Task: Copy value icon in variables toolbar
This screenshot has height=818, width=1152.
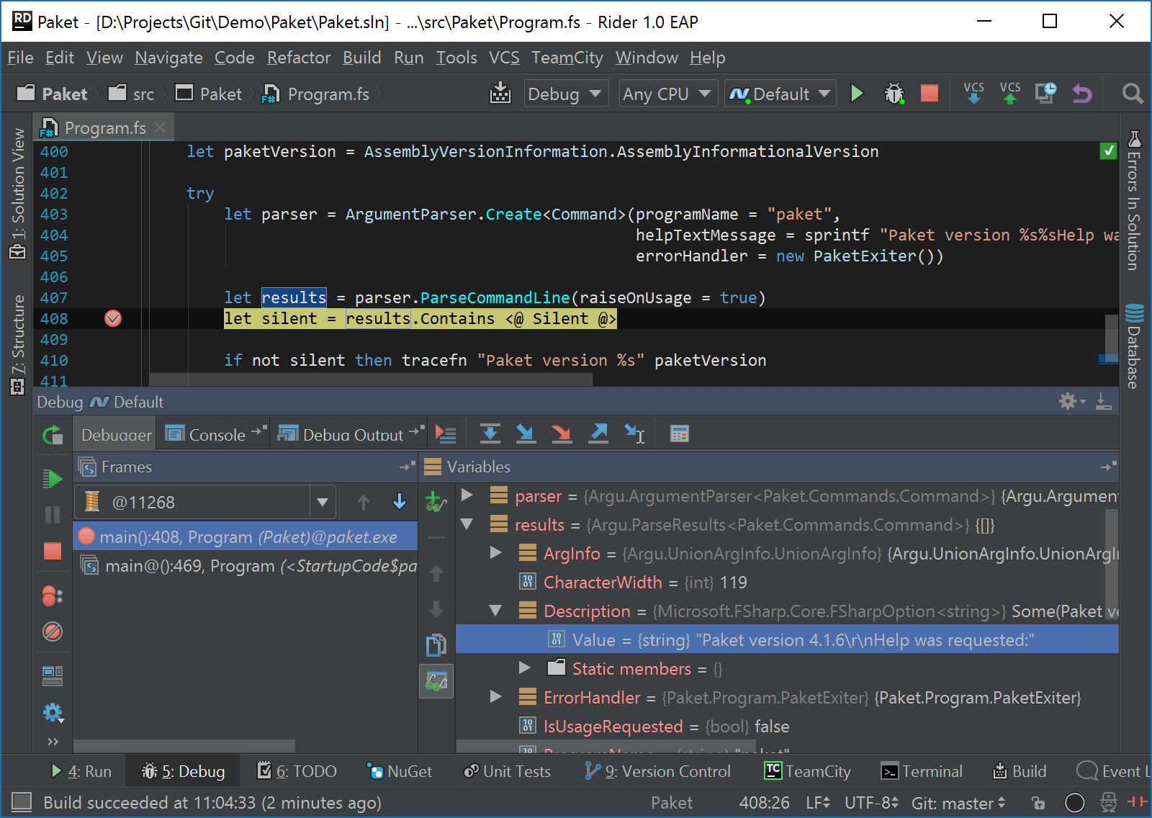Action: (436, 645)
